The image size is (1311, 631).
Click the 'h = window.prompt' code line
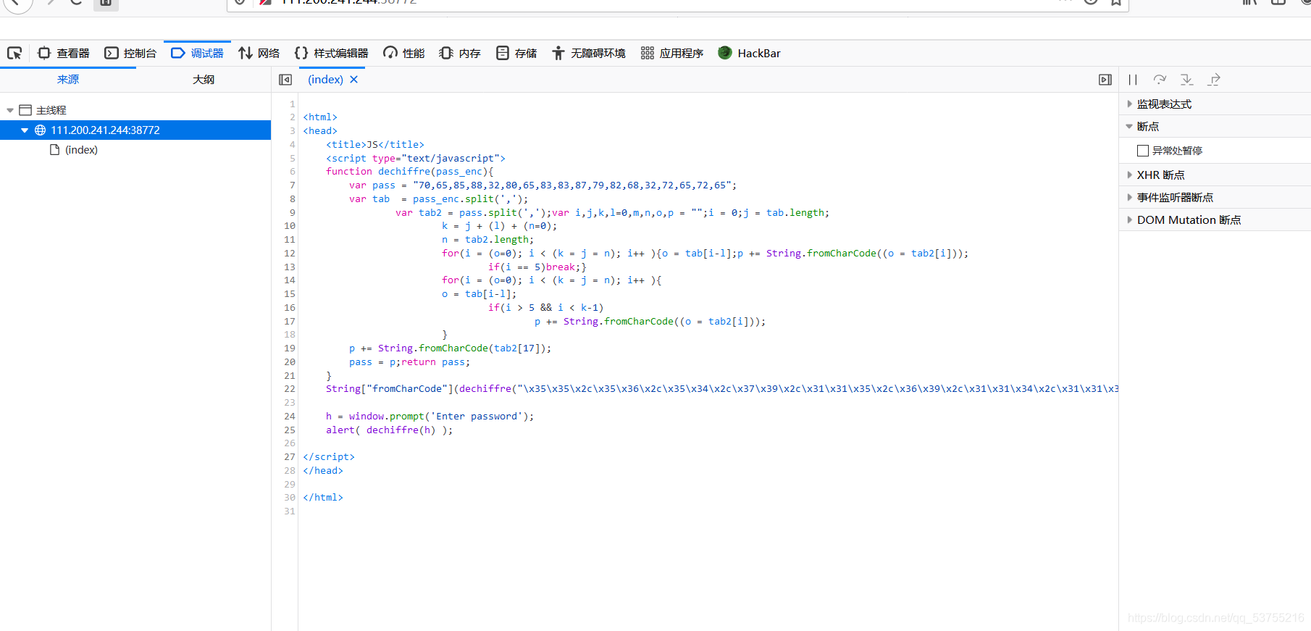coord(430,417)
